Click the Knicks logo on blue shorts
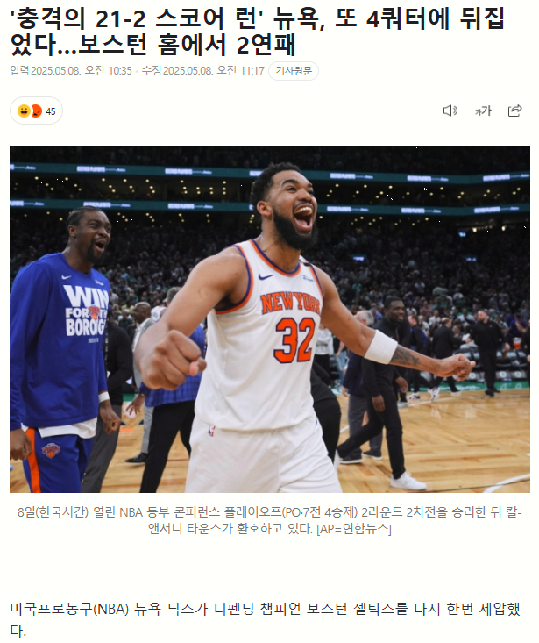539x643 pixels. pos(51,450)
